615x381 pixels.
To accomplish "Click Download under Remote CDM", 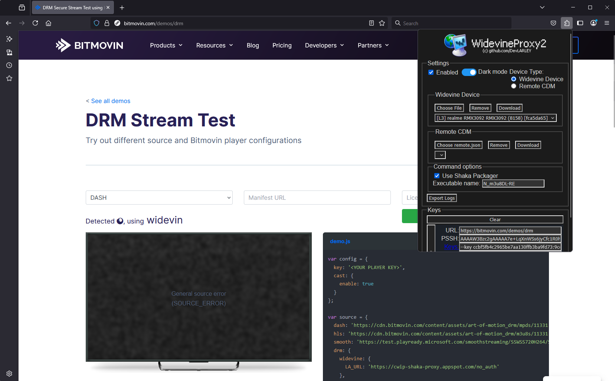I will [528, 145].
